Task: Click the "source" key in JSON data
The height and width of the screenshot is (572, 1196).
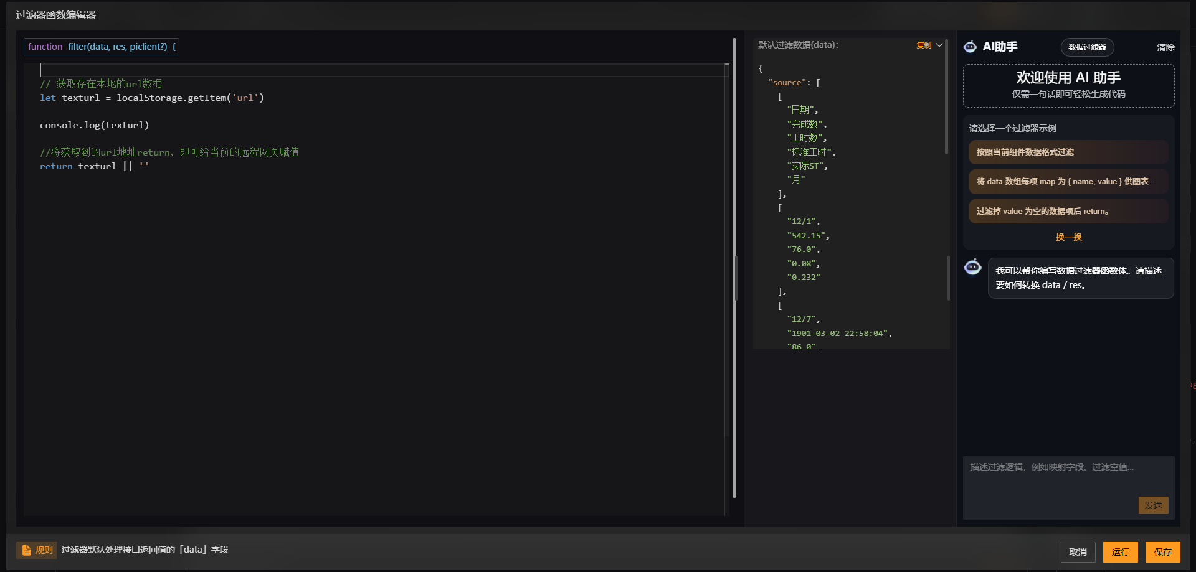Action: pos(787,83)
